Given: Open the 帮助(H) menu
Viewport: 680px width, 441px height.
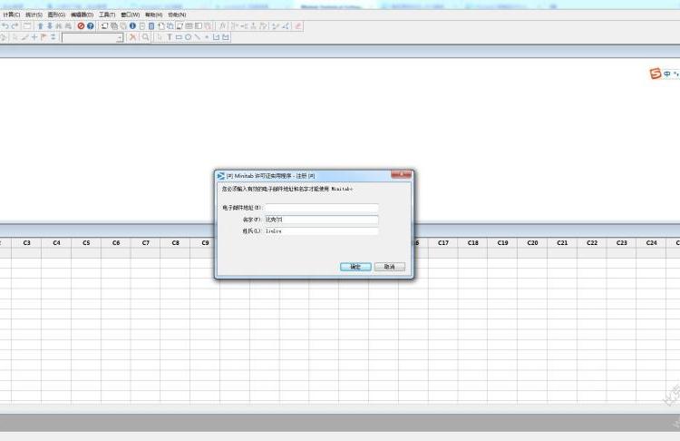Looking at the screenshot, I should (x=153, y=15).
